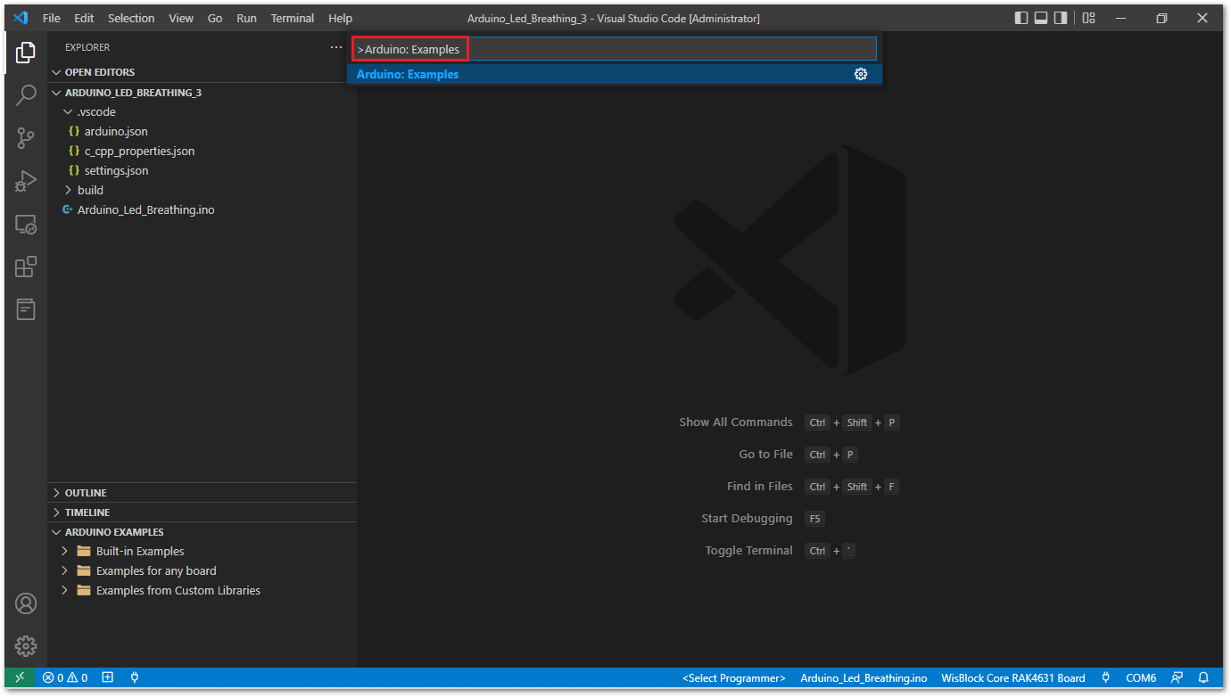
Task: Expand Examples from Custom Libraries folder
Action: [202, 591]
